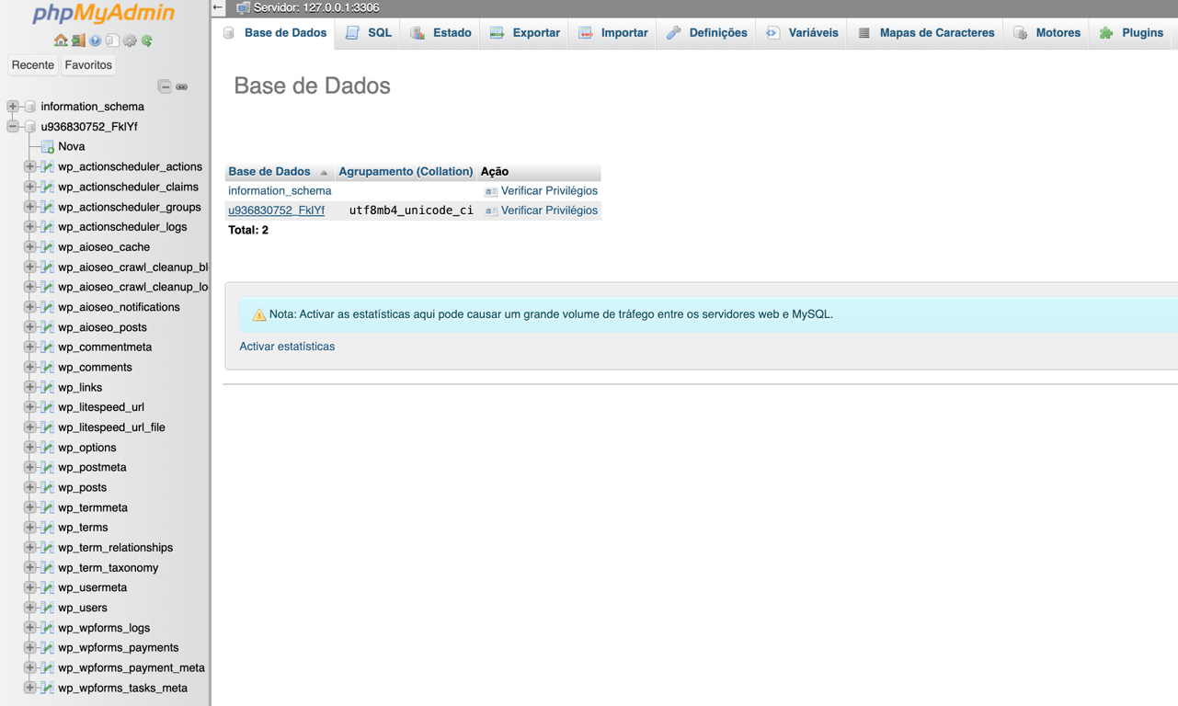The image size is (1178, 706).
Task: Sort by Base de Dados column header
Action: (x=269, y=172)
